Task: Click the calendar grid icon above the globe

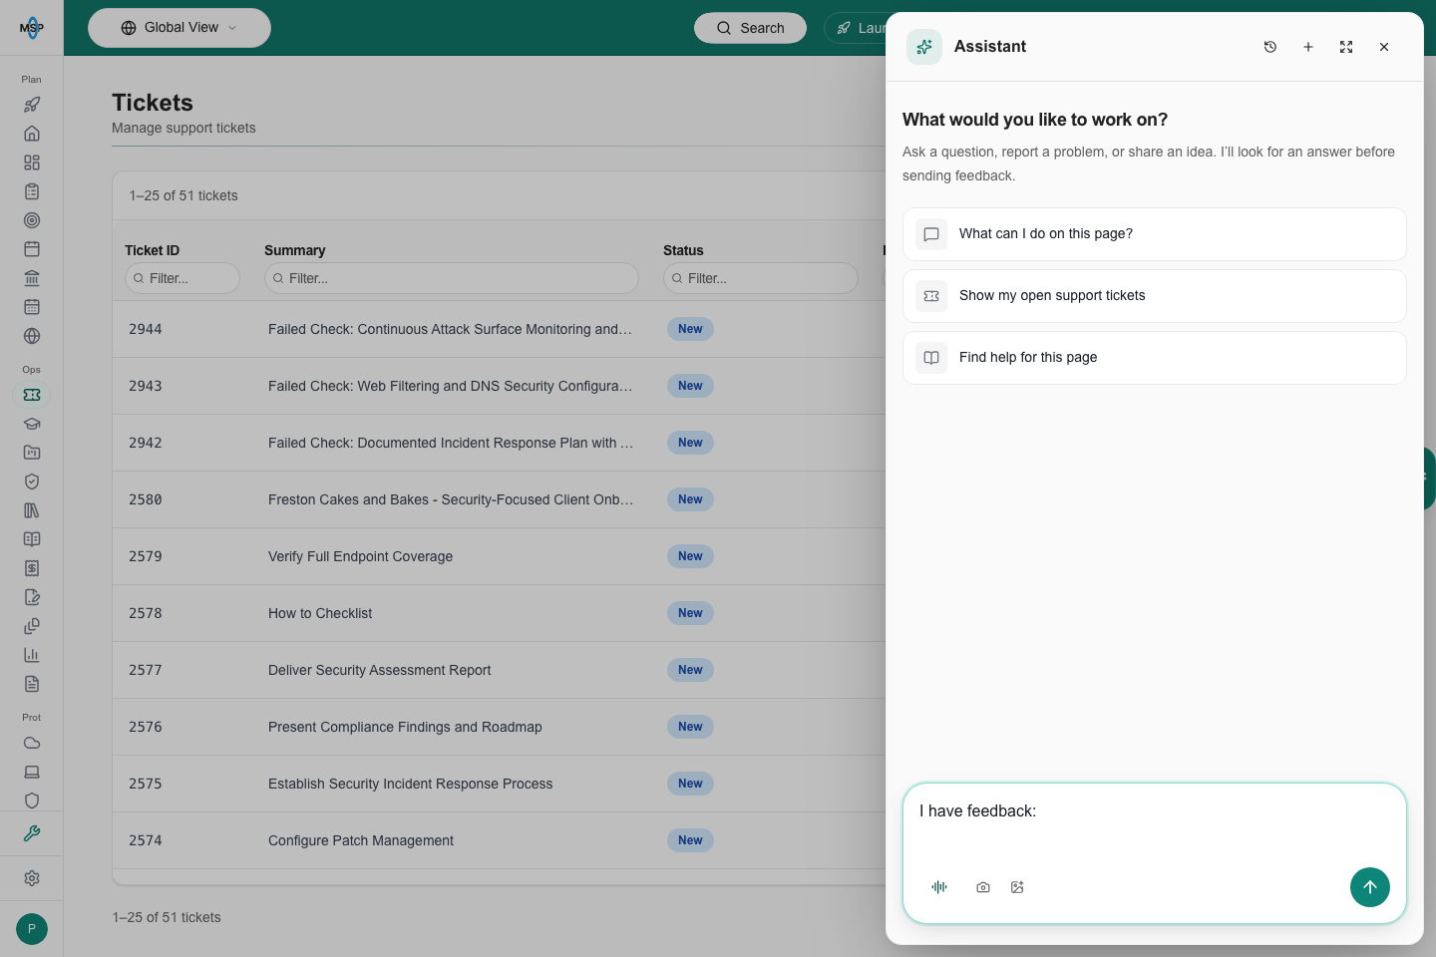Action: point(32,307)
